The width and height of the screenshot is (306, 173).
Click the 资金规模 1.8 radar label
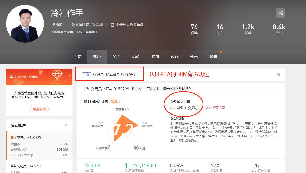coord(139,147)
